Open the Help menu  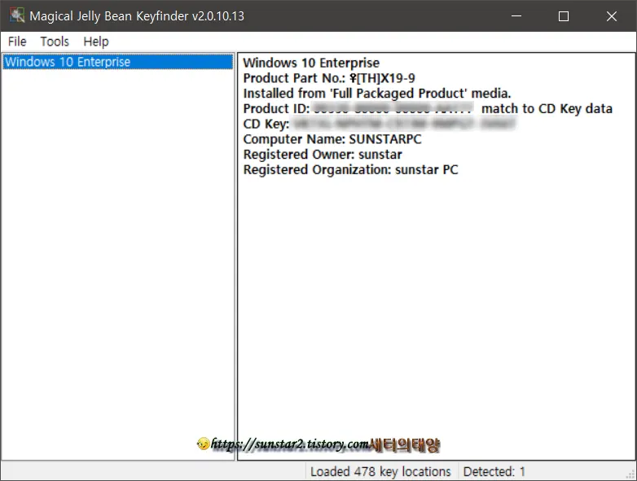(x=96, y=42)
